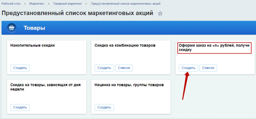Expand the arrow after Товарный маркетинг breadcrumb
This screenshot has width=256, height=119.
87,4
